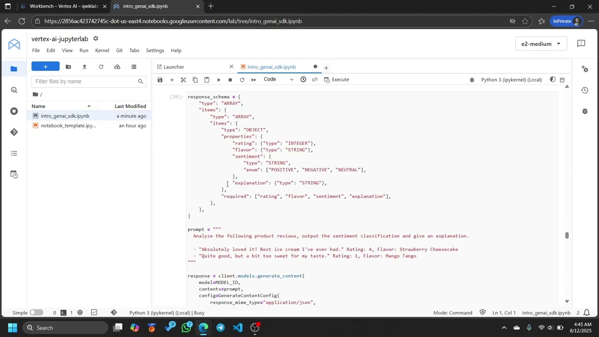Save the notebook with the save icon
Viewport: 599px width, 337px height.
coord(160,80)
